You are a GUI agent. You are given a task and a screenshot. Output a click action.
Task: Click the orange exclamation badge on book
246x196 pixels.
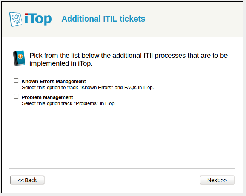[20, 56]
